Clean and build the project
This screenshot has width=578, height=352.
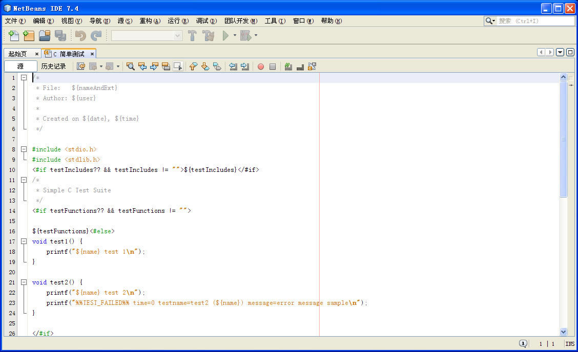coord(209,35)
